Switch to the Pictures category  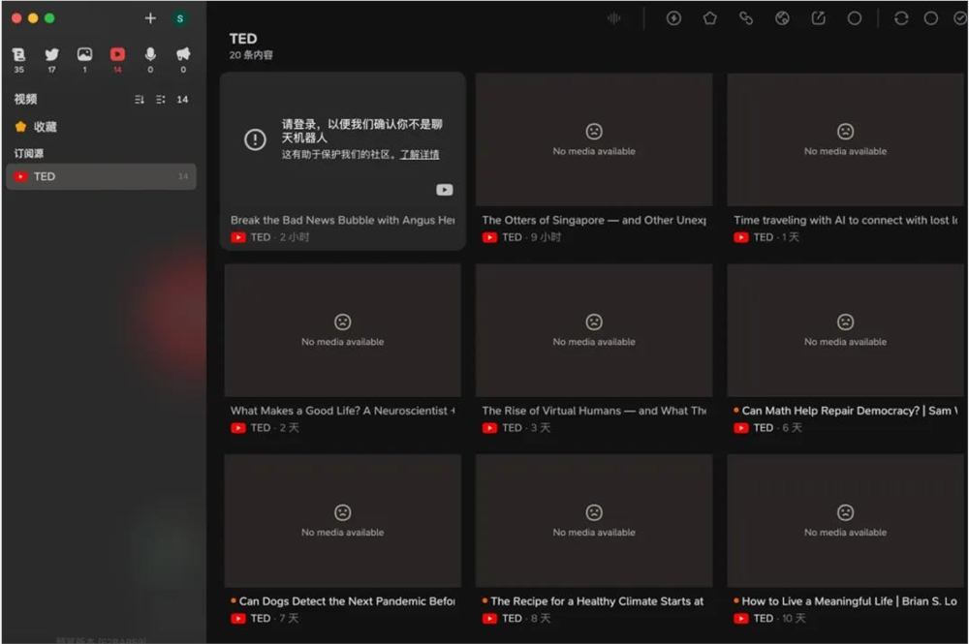click(84, 57)
